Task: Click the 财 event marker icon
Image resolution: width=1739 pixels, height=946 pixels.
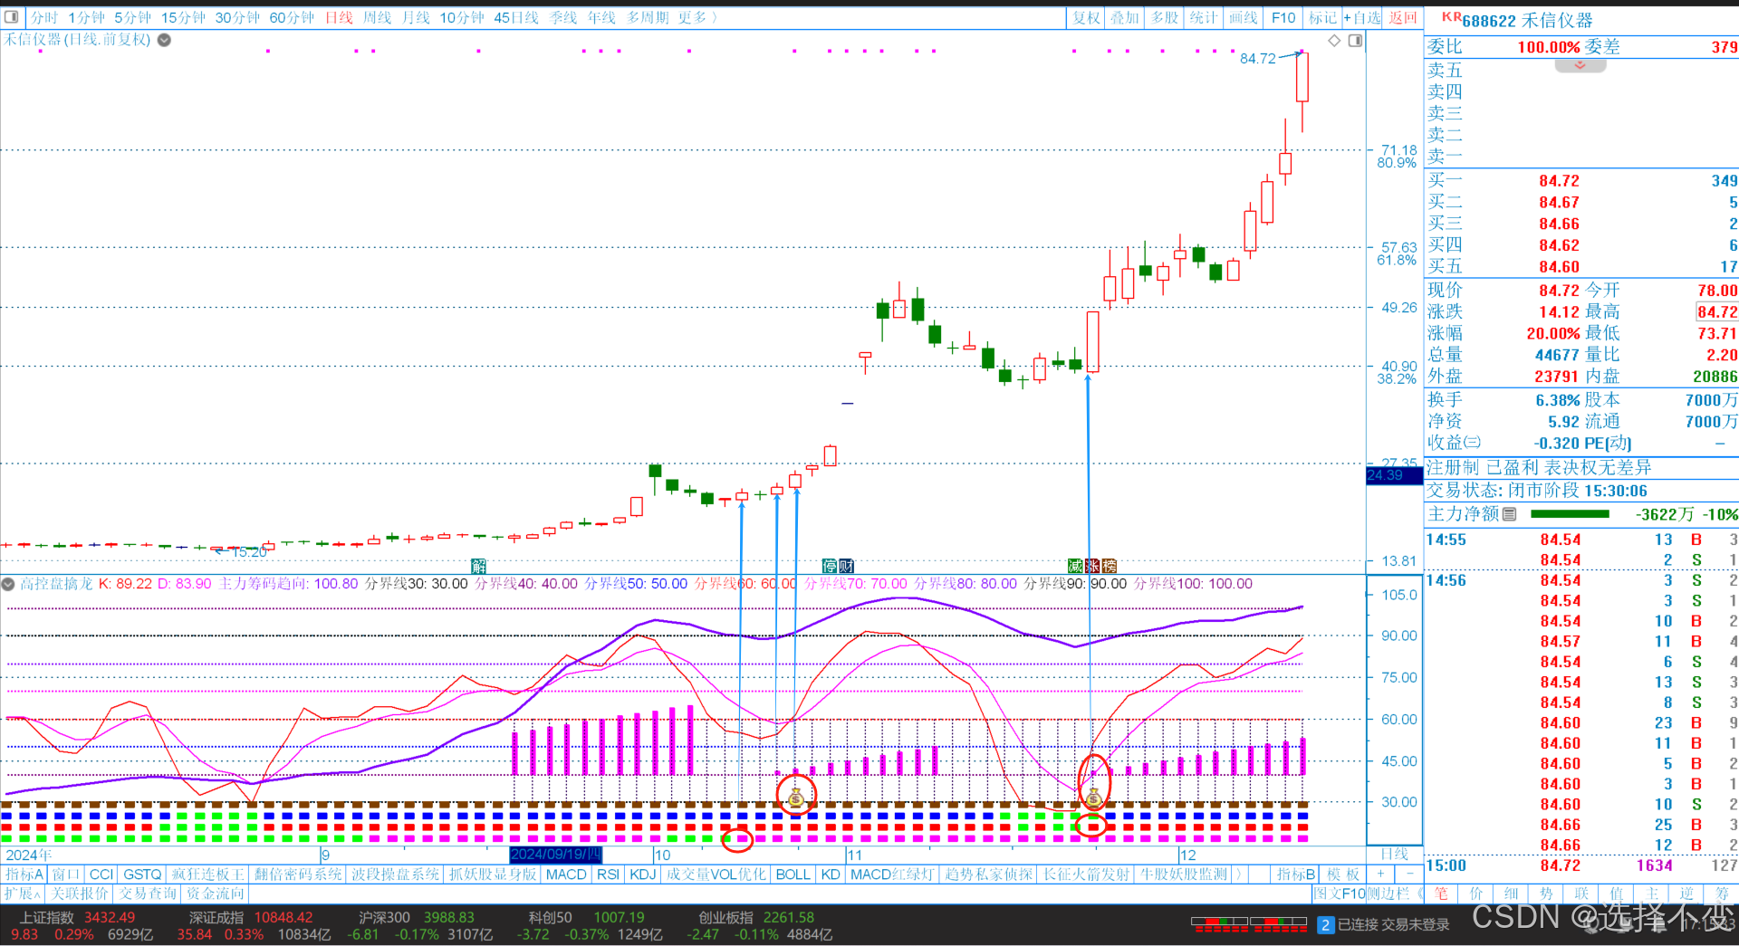Action: pos(846,566)
